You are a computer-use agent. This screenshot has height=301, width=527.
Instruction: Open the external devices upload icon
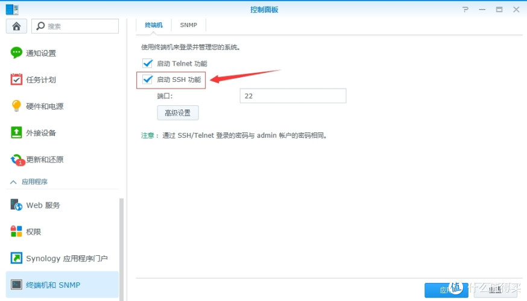[x=16, y=132]
